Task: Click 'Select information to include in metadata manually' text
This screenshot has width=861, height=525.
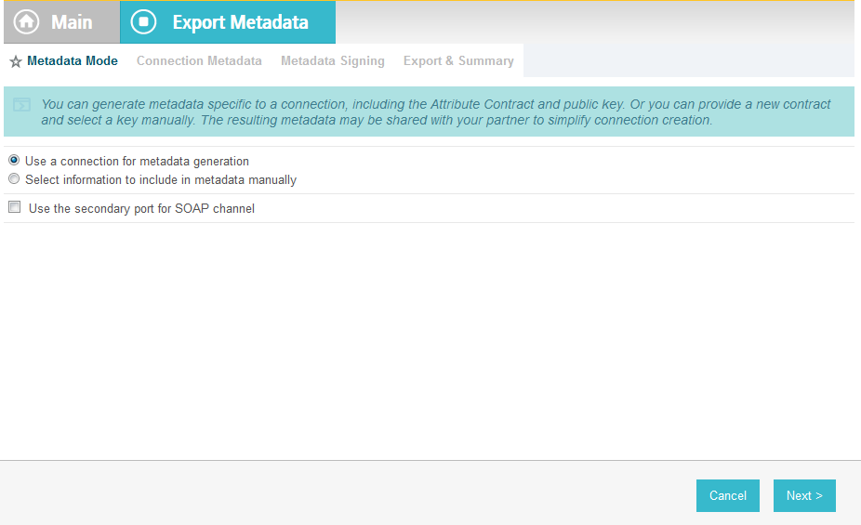Action: [x=161, y=180]
